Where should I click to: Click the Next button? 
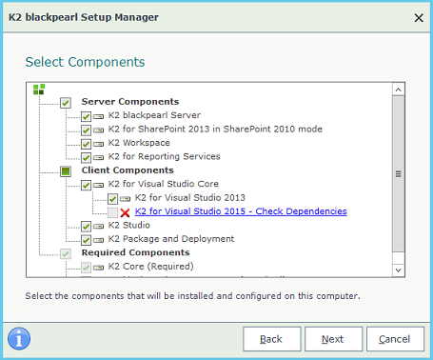tap(333, 339)
